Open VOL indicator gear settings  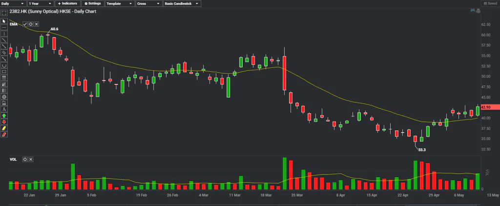pos(25,160)
